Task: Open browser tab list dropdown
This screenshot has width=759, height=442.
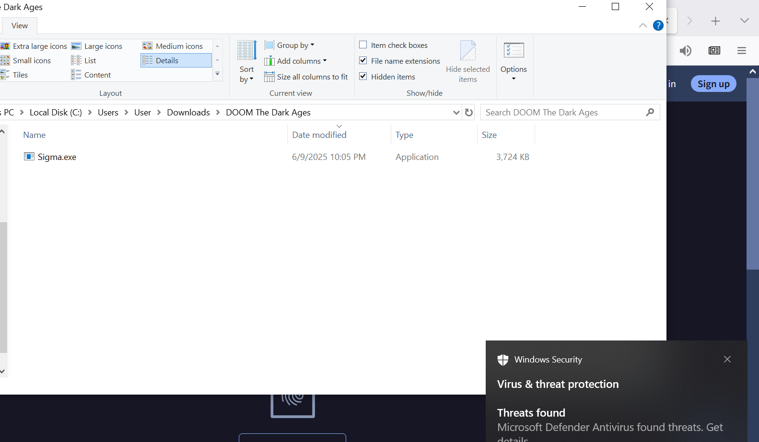Action: tap(744, 21)
